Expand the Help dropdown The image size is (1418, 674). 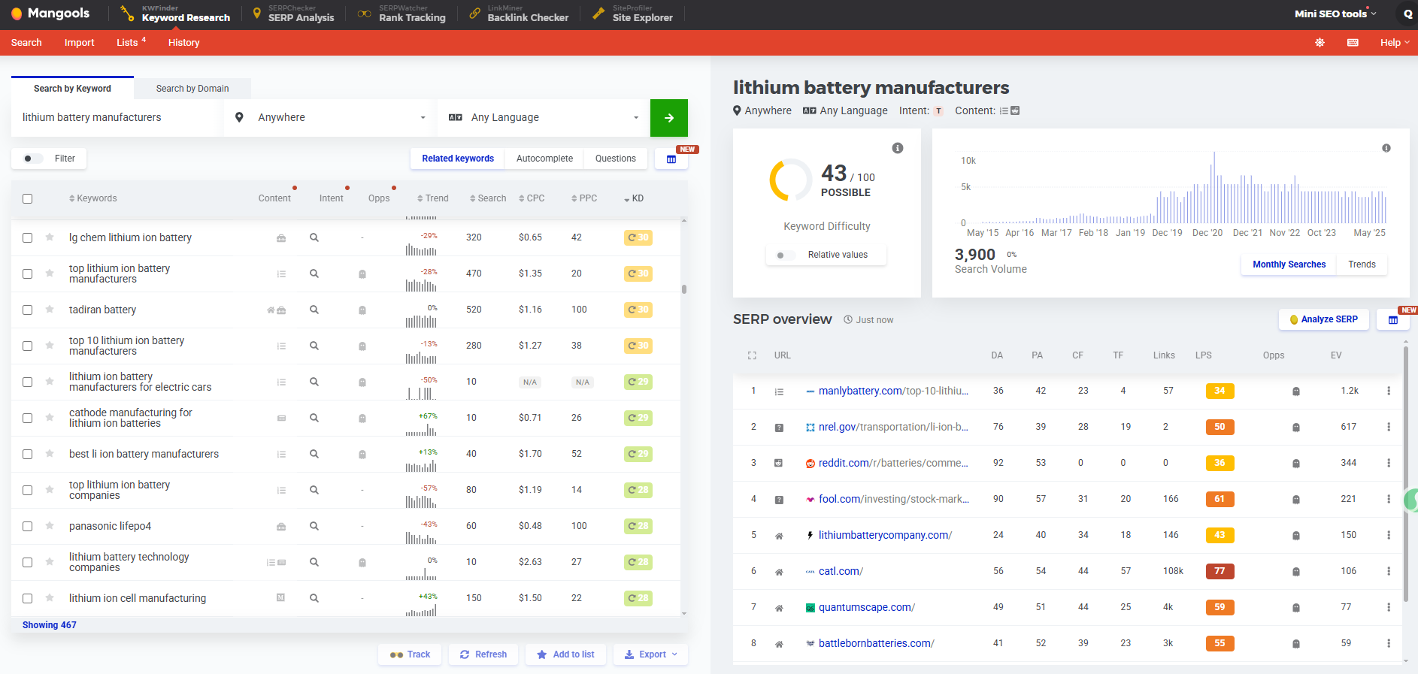pos(1395,43)
